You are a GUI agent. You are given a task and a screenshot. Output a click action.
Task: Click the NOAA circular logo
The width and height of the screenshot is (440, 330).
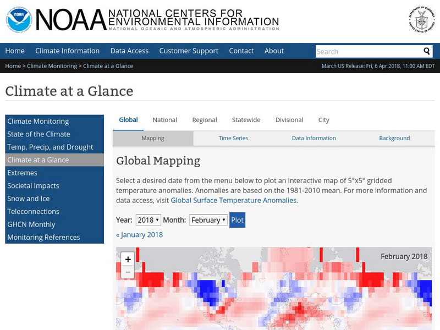tap(19, 20)
